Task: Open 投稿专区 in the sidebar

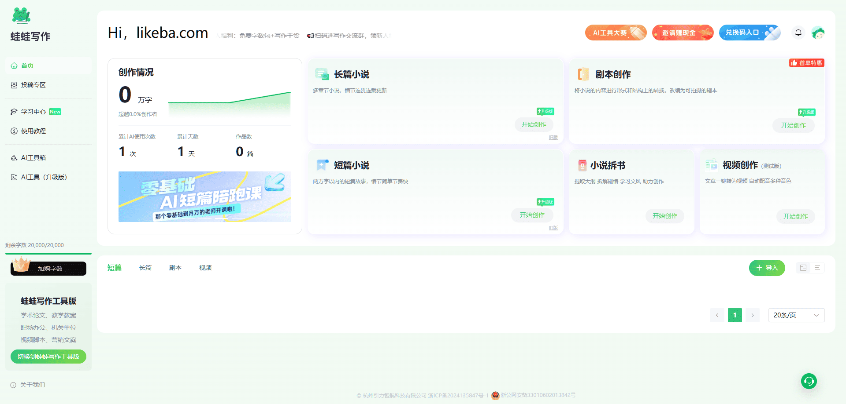Action: pos(33,85)
